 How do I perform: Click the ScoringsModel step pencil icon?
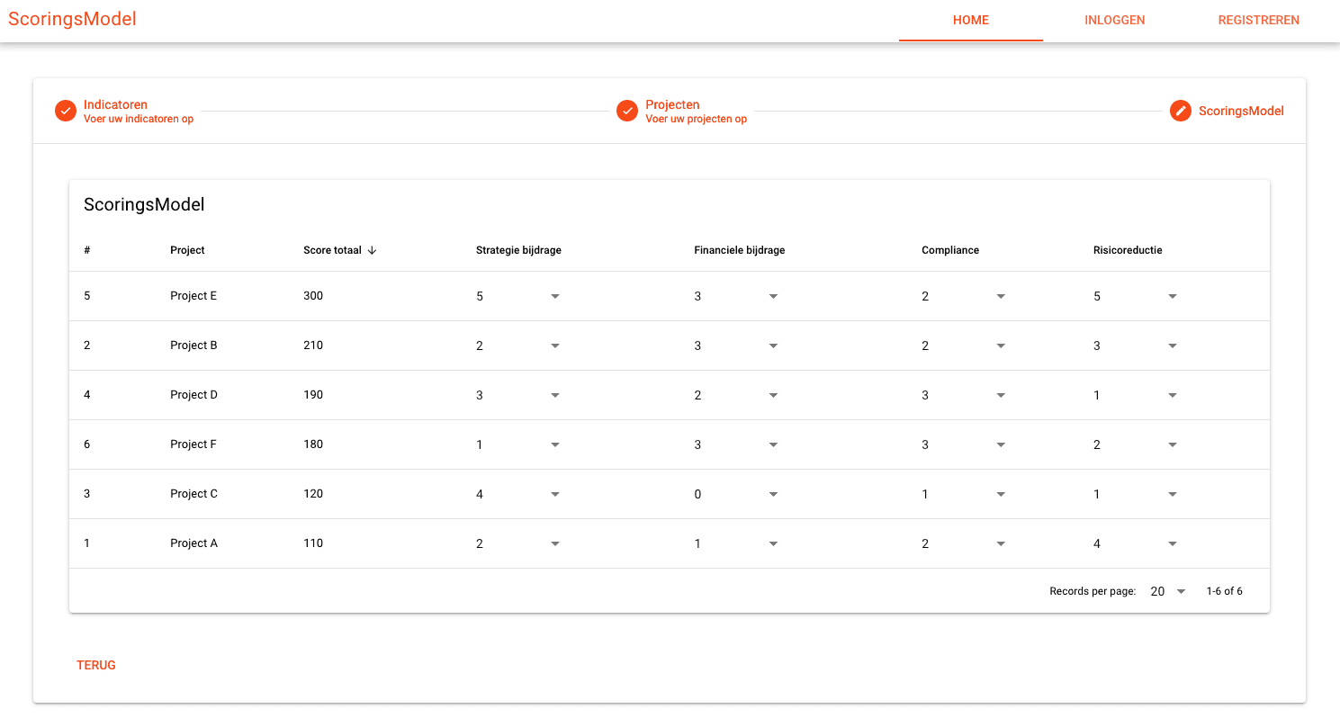tap(1180, 111)
